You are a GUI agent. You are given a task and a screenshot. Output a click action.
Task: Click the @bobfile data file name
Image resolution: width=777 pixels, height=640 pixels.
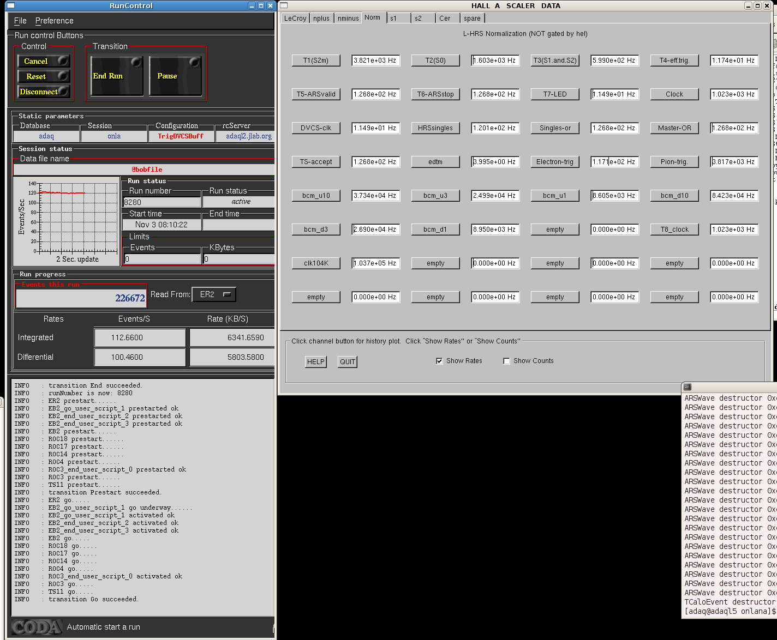coord(147,170)
